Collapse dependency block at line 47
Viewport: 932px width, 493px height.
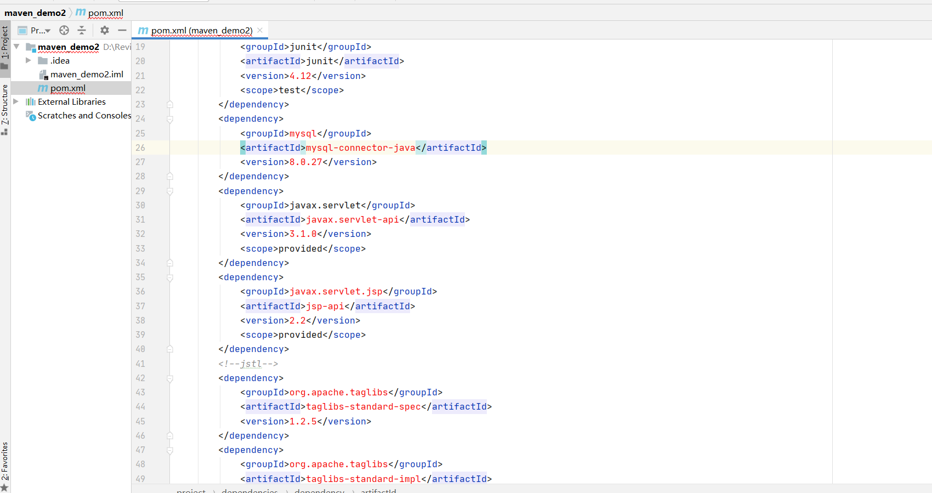(170, 450)
